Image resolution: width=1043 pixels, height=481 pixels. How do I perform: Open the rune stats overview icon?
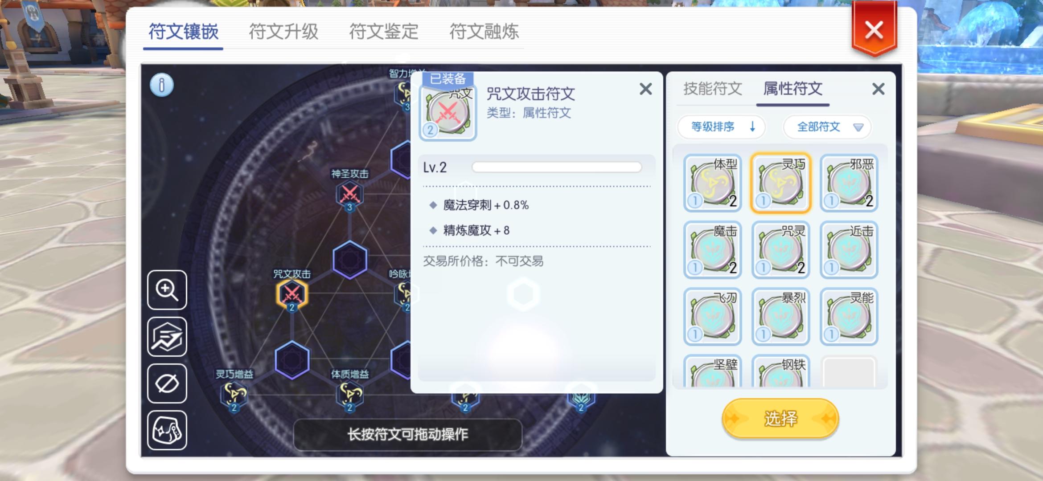(167, 337)
